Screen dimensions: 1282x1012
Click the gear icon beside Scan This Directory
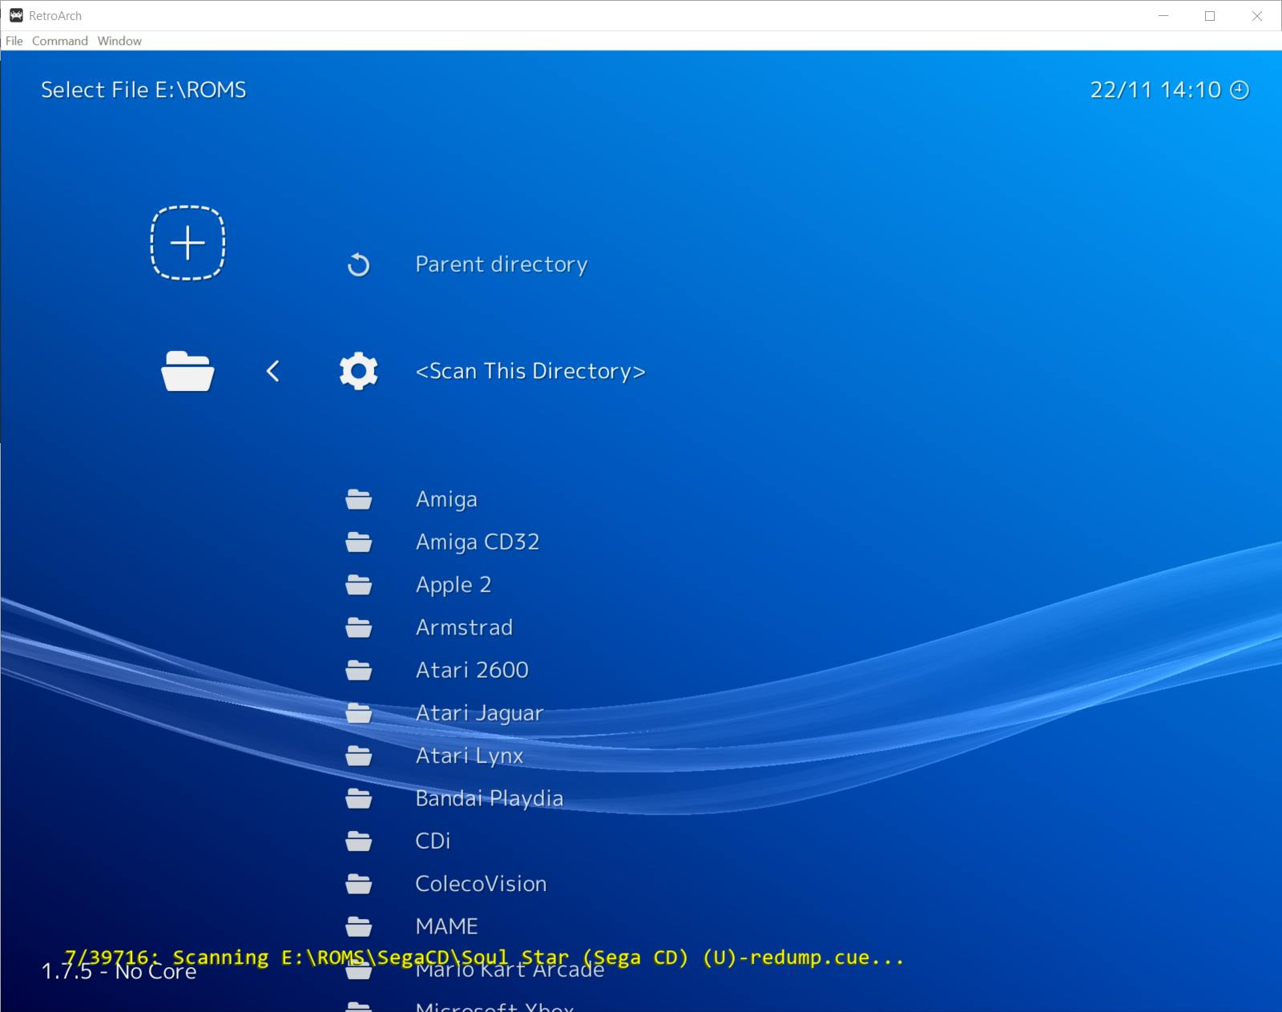pyautogui.click(x=358, y=371)
